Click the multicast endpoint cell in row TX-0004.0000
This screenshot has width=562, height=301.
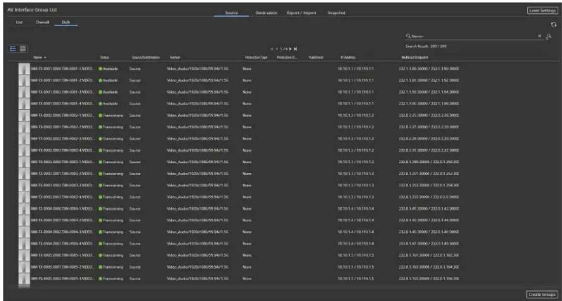[428, 208]
